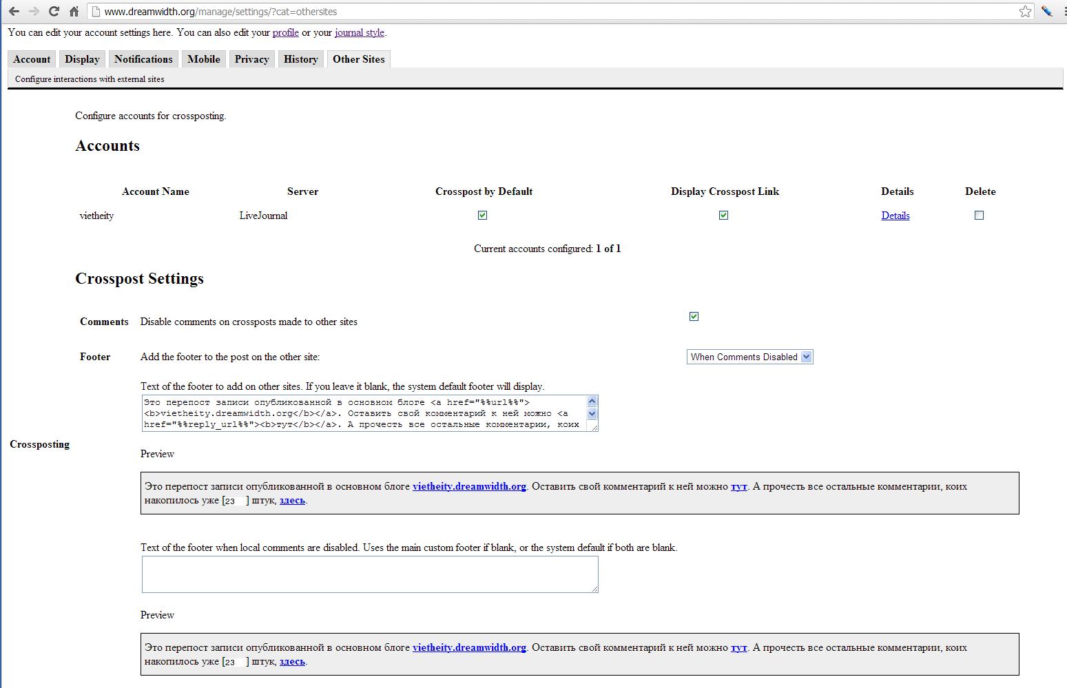The height and width of the screenshot is (688, 1067).
Task: Click the 'Crosspost Settings' heading
Action: (x=140, y=278)
